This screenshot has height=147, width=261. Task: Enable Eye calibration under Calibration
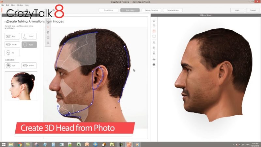[12, 66]
